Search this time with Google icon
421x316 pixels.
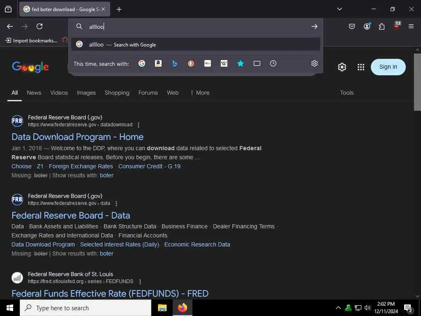(x=142, y=63)
